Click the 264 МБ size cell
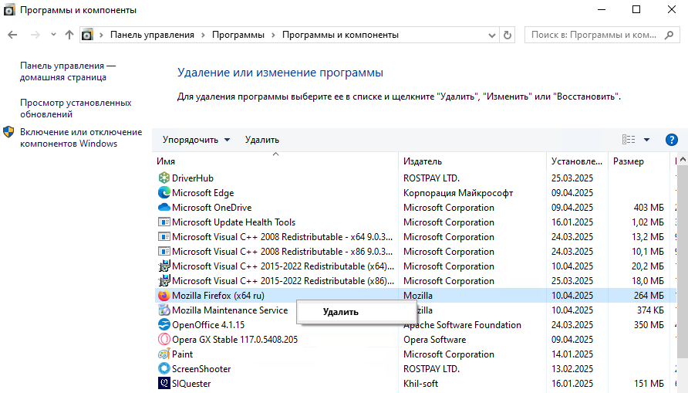 click(x=649, y=296)
